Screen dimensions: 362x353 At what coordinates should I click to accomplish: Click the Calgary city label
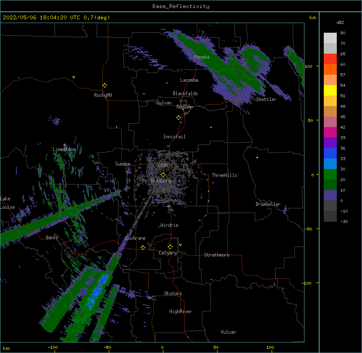168,253
